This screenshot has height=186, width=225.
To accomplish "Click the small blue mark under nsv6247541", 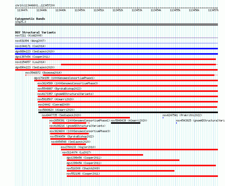I will pyautogui.click(x=163, y=118).
